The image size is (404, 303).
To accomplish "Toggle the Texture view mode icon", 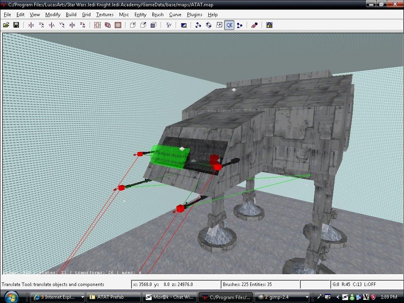I will coord(183,25).
